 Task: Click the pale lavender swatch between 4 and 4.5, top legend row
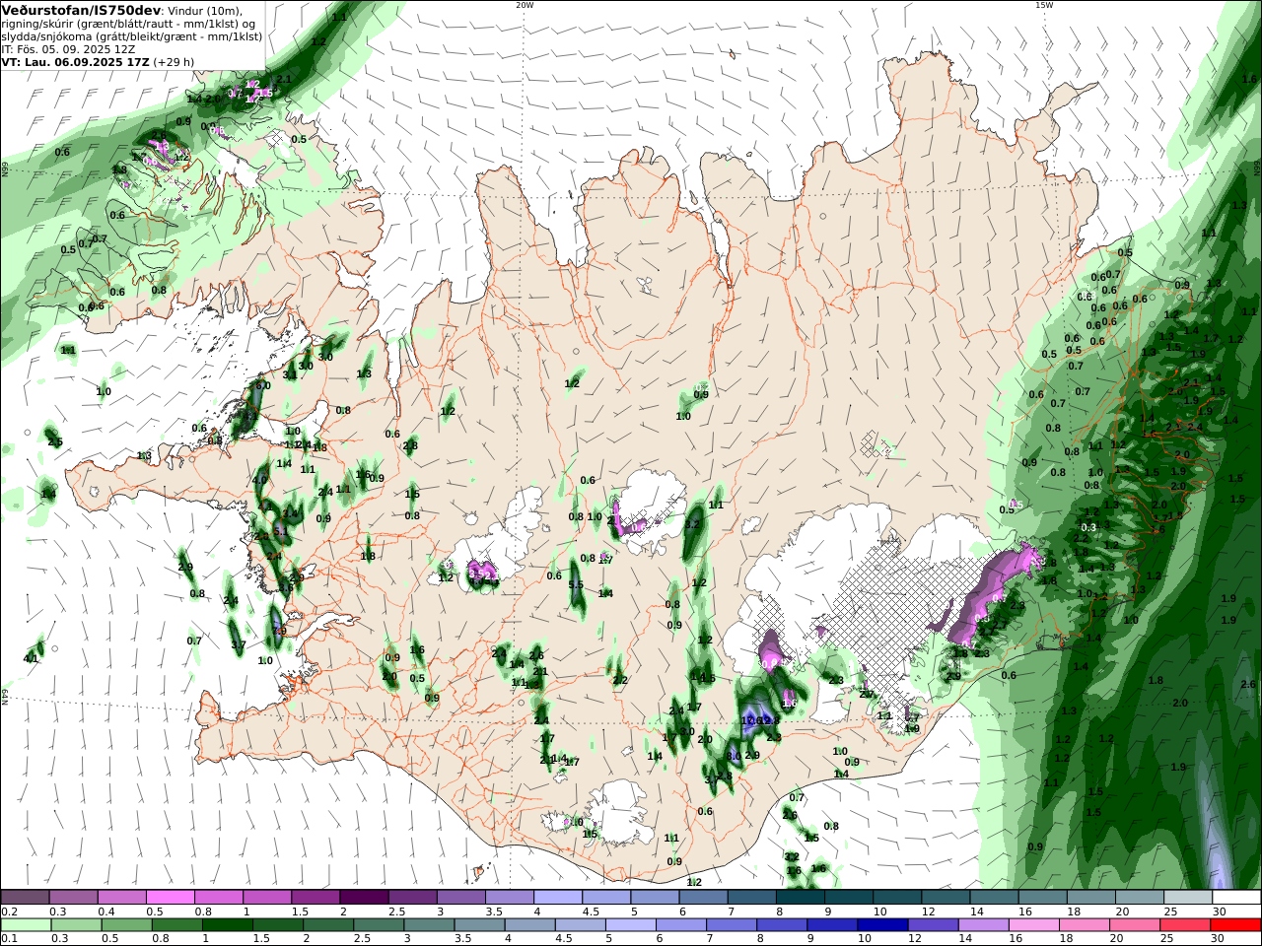(x=556, y=897)
